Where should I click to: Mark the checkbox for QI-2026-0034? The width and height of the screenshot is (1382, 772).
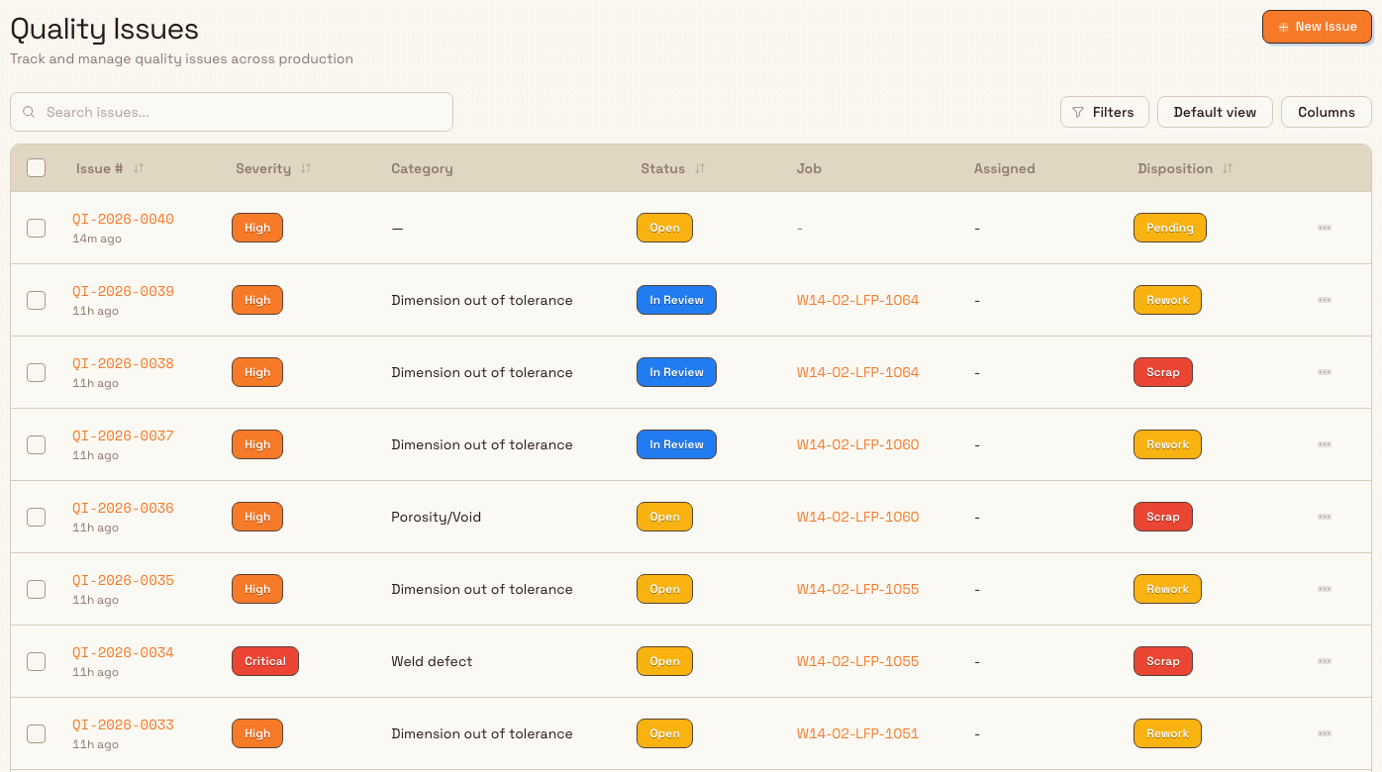click(36, 661)
